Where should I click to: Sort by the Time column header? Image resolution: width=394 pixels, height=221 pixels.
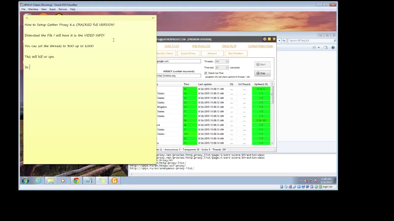187,84
